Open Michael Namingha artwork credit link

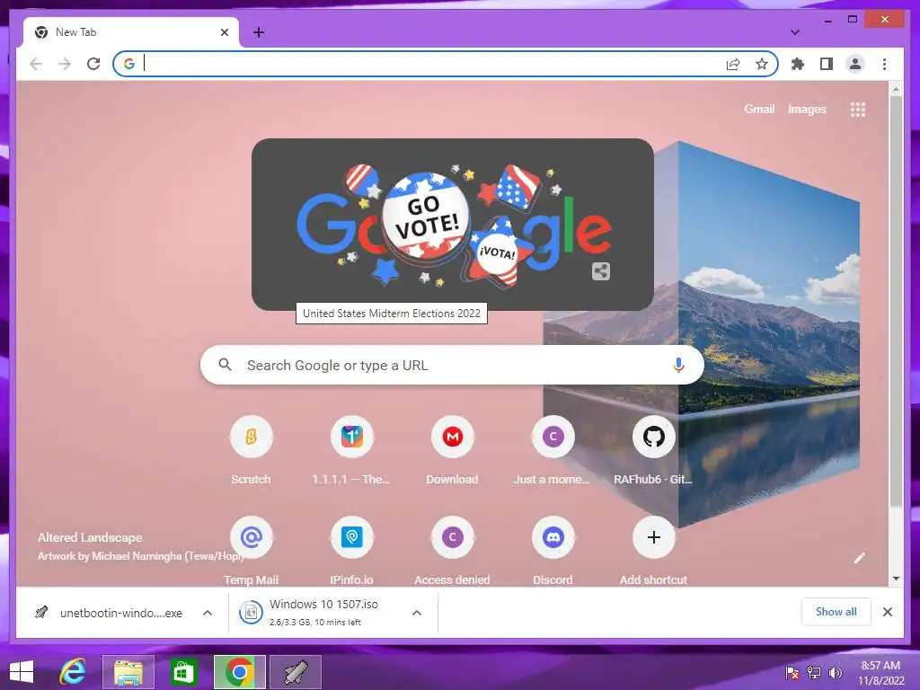coord(141,555)
